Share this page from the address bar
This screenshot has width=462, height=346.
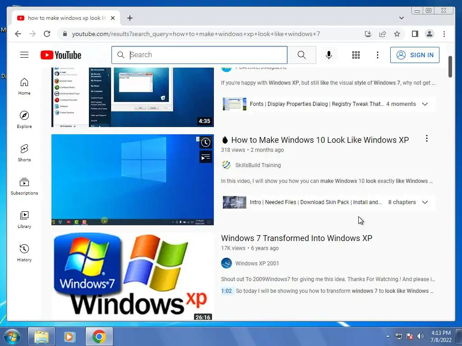point(383,34)
